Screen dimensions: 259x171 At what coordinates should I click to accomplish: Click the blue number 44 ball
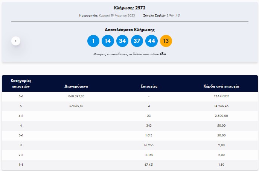coord(151,41)
